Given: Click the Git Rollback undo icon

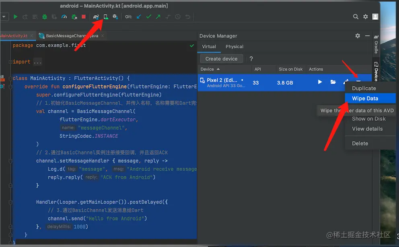Looking at the screenshot, I should pyautogui.click(x=187, y=17).
